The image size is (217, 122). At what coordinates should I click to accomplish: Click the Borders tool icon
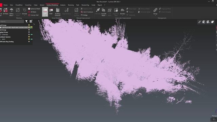tap(122, 10)
